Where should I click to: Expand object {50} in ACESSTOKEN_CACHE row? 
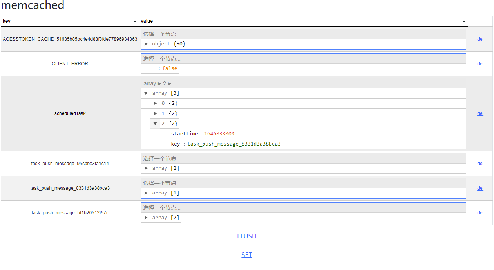(x=146, y=44)
